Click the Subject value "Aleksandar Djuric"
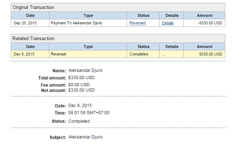The width and height of the screenshot is (241, 146). point(85,137)
